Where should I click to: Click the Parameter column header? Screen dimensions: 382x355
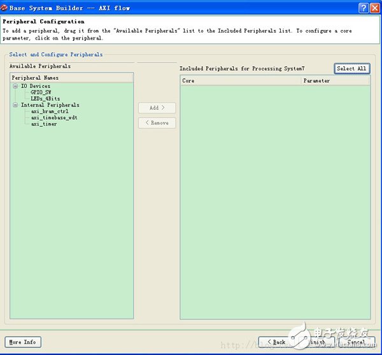[x=336, y=81]
